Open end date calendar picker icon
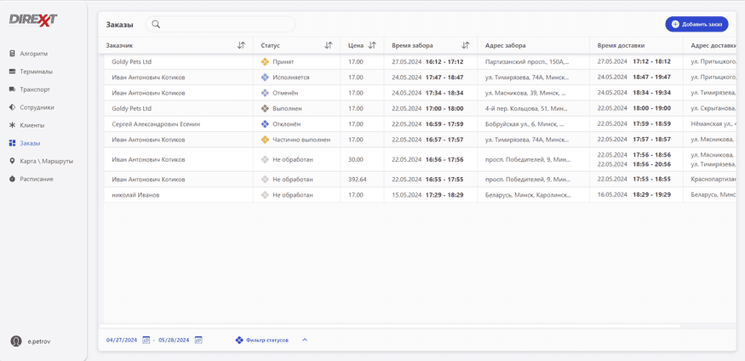Viewport: 745px width, 361px height. 198,340
